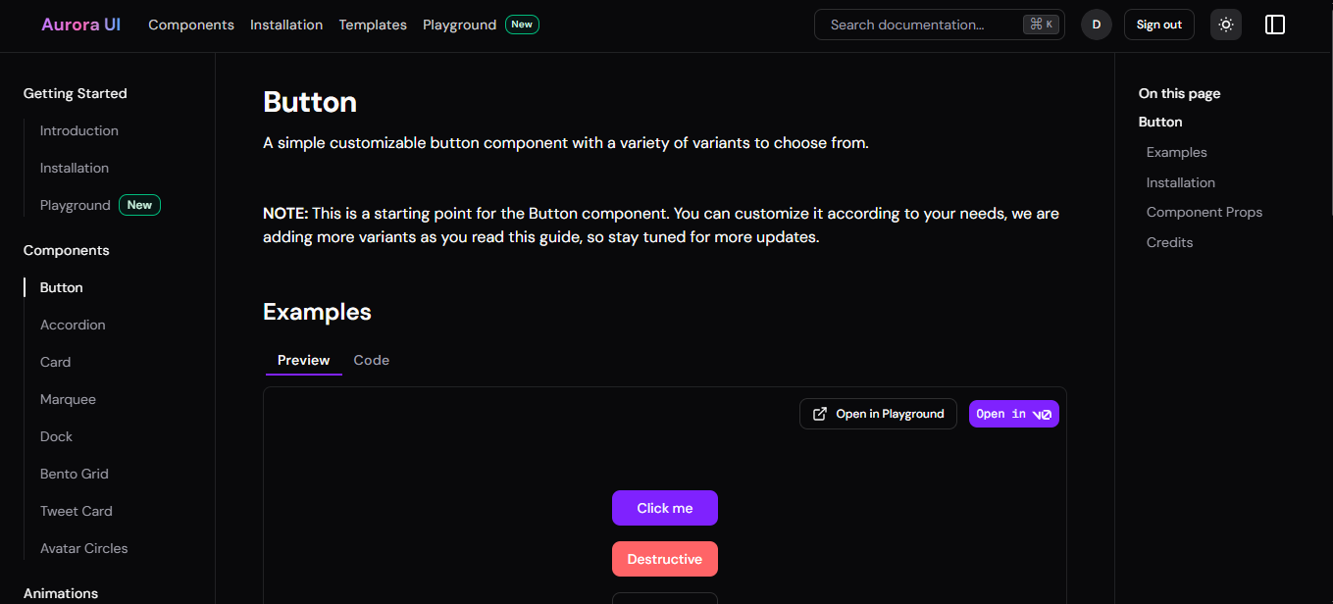Click the purple Click me button
1333x604 pixels.
point(665,508)
